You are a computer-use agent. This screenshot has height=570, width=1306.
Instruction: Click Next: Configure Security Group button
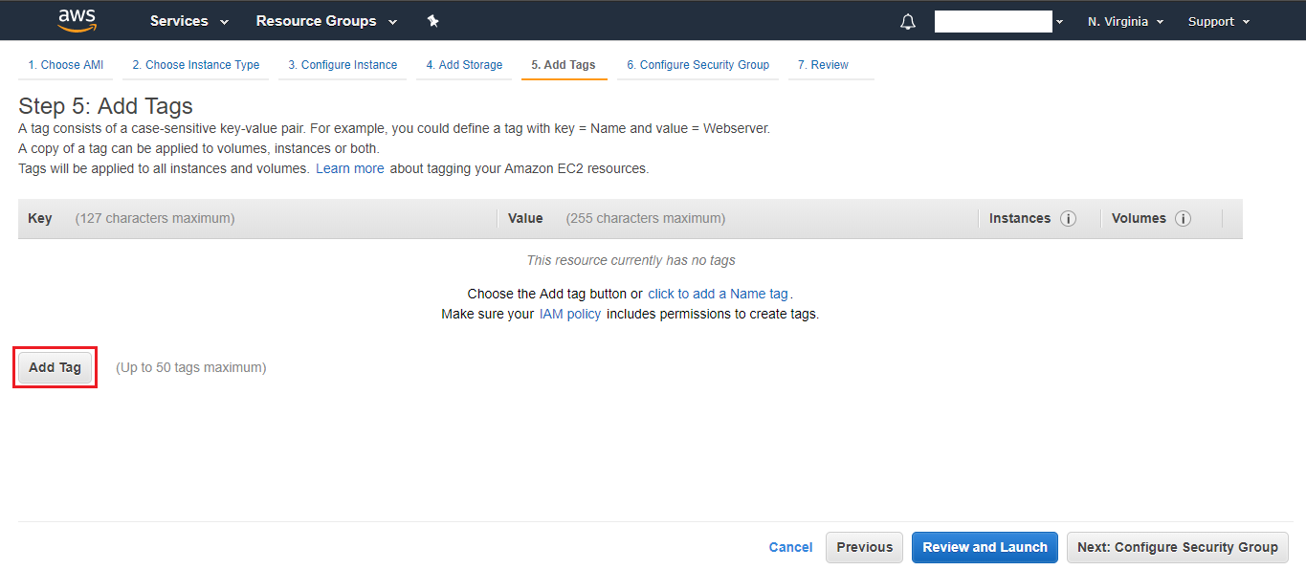[x=1177, y=547]
